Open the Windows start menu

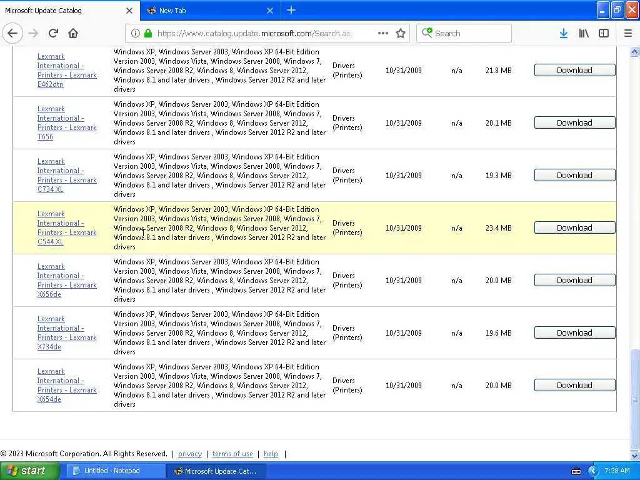point(30,471)
